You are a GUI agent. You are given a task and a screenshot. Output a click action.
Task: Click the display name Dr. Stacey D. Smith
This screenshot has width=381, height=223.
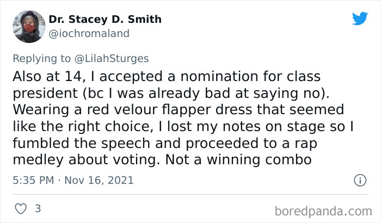pos(105,20)
